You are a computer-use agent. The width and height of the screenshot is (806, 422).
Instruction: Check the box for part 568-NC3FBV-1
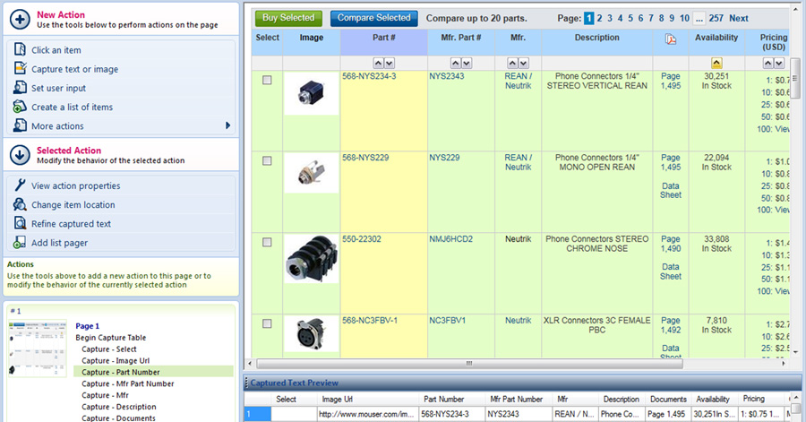point(267,323)
